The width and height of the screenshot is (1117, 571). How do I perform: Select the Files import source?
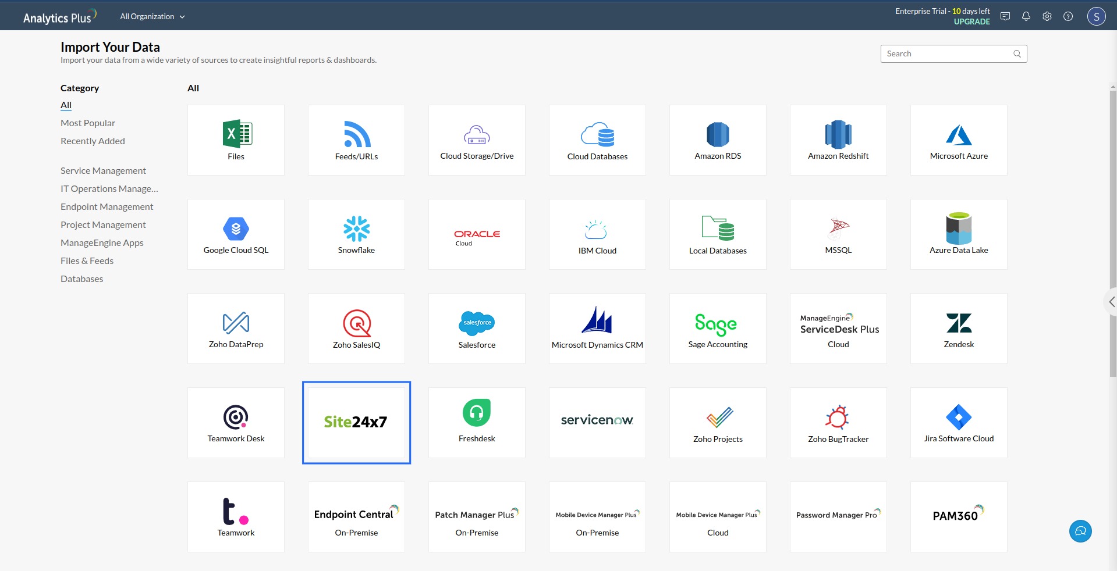(236, 140)
